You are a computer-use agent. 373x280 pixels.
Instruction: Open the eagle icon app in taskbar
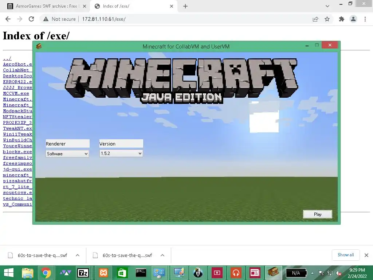tap(198, 273)
